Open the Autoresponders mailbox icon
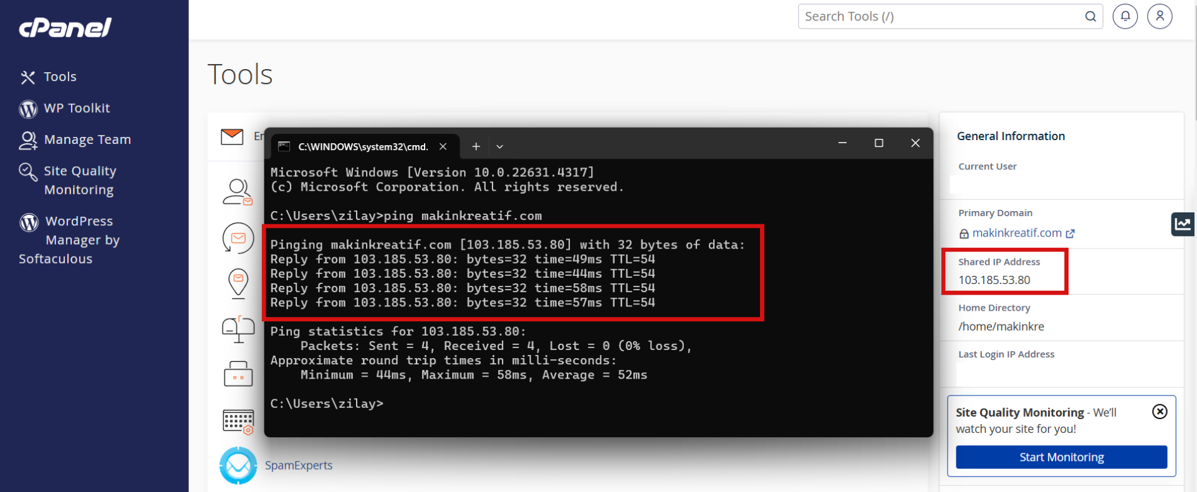Viewport: 1197px width, 492px height. [x=238, y=329]
